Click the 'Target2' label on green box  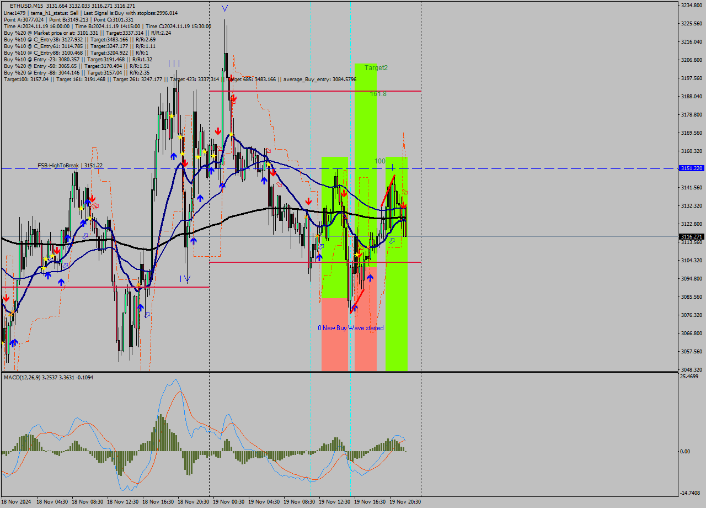(x=376, y=67)
